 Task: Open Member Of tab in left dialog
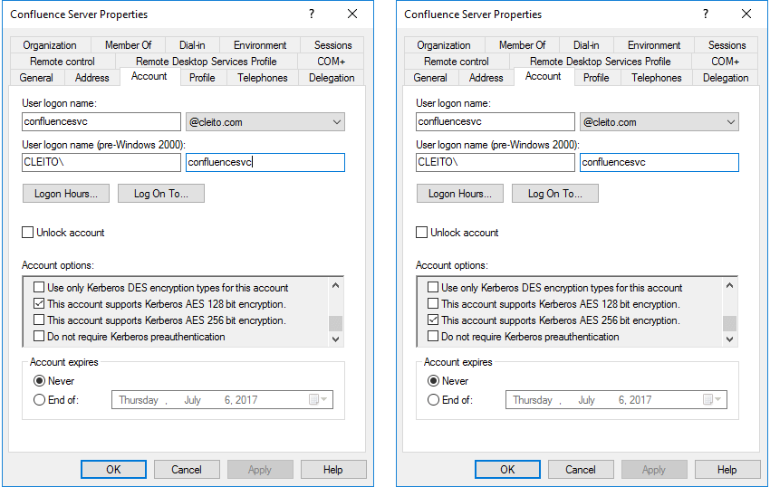pos(128,45)
